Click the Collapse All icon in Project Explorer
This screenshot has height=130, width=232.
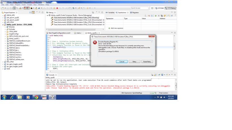click(x=30, y=12)
